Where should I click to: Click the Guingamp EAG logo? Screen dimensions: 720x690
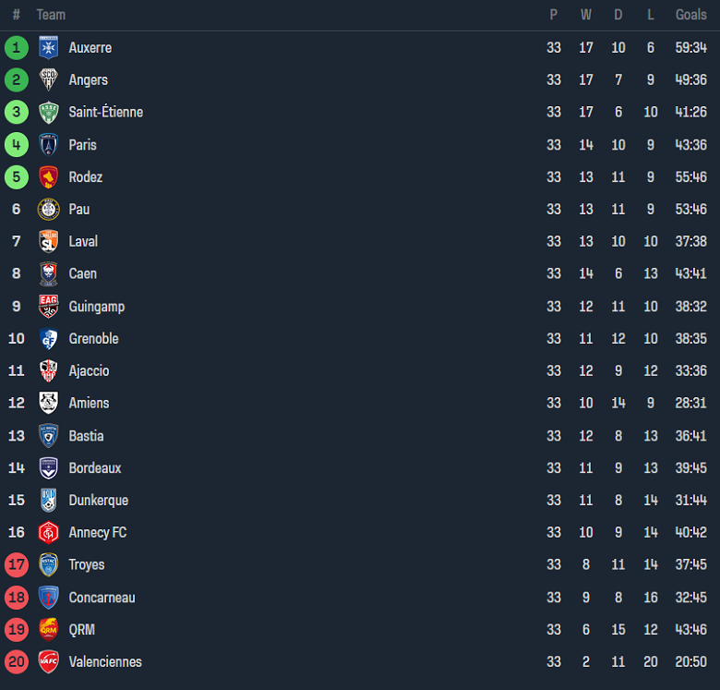(48, 307)
